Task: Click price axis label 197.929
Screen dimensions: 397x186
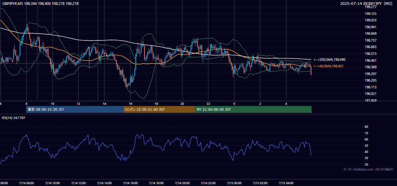Action: [x=371, y=100]
